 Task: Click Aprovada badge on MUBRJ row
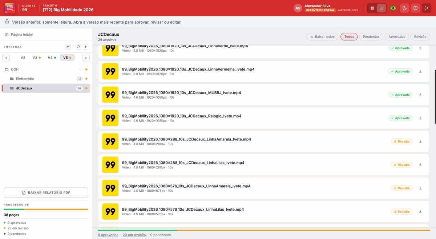400,95
